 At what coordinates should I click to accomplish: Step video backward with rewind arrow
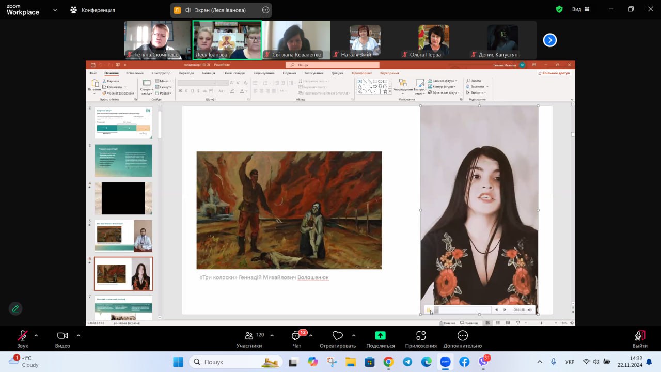(x=496, y=310)
